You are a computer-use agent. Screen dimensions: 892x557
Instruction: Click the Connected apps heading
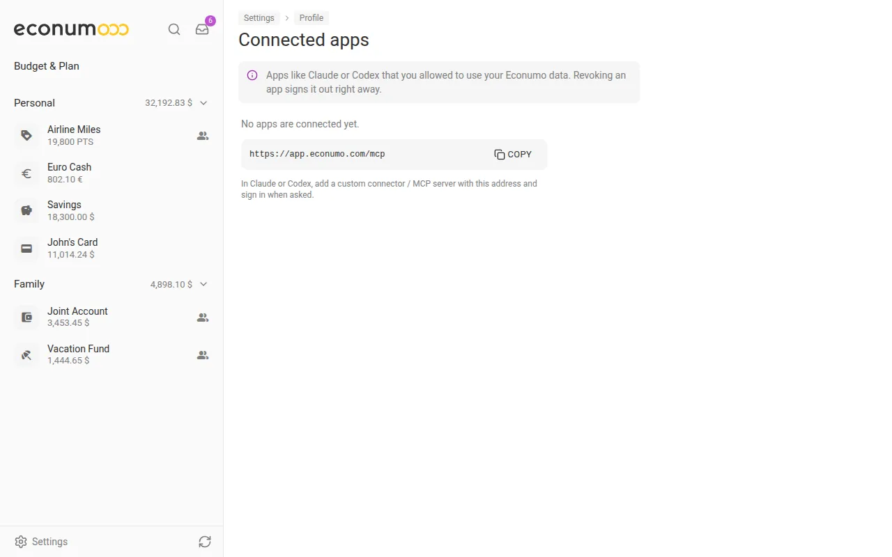[304, 40]
